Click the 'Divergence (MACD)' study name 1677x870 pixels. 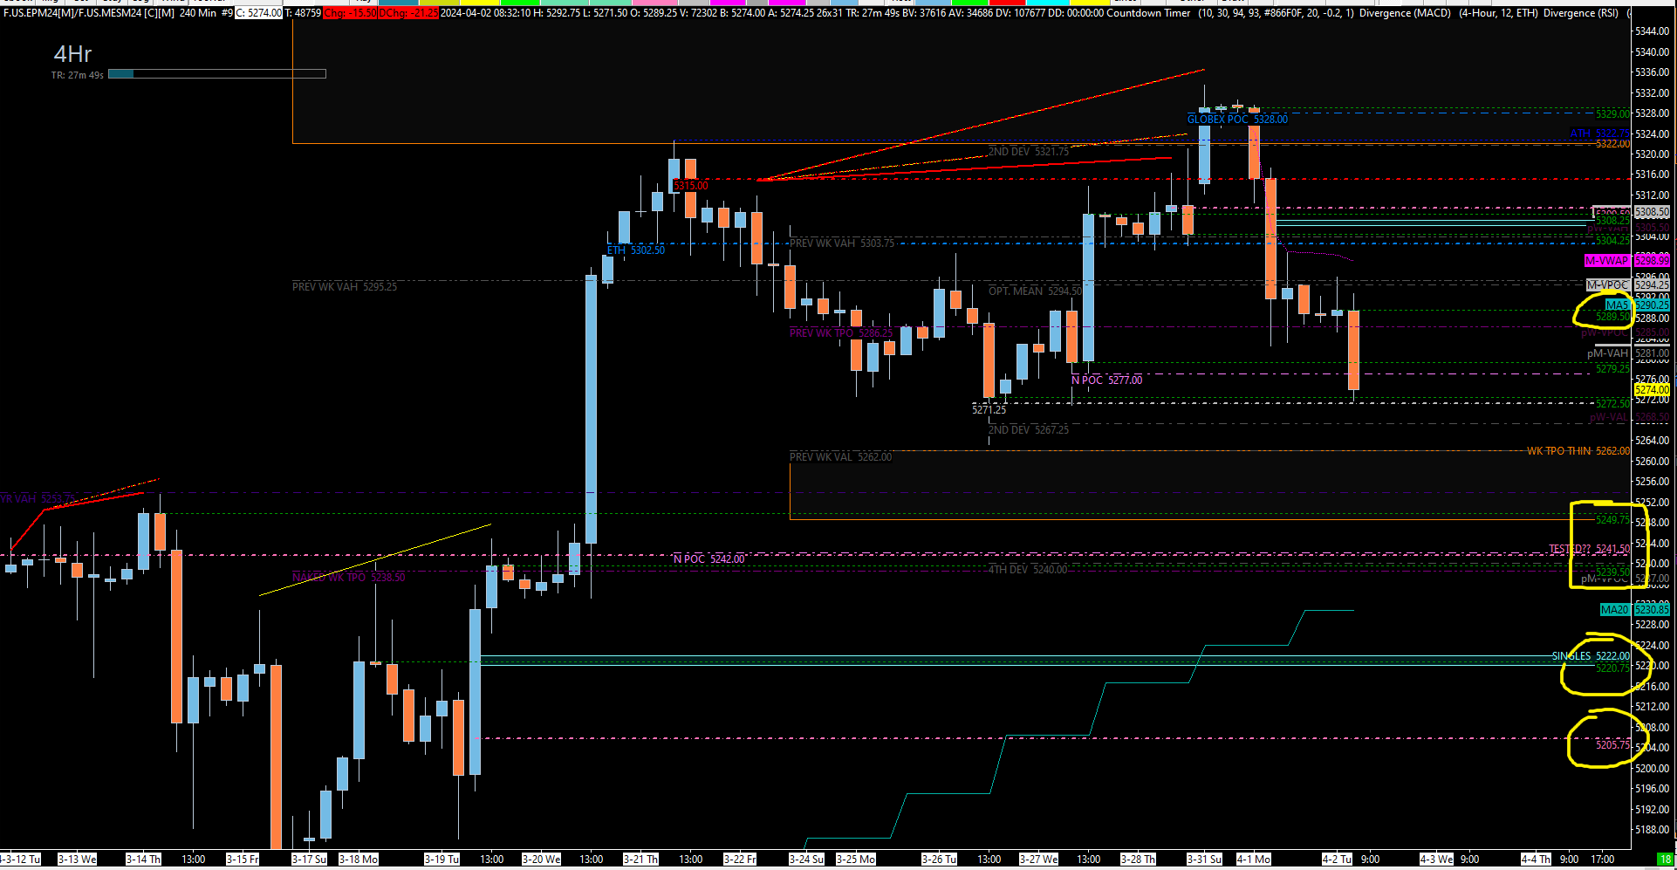(x=1405, y=13)
